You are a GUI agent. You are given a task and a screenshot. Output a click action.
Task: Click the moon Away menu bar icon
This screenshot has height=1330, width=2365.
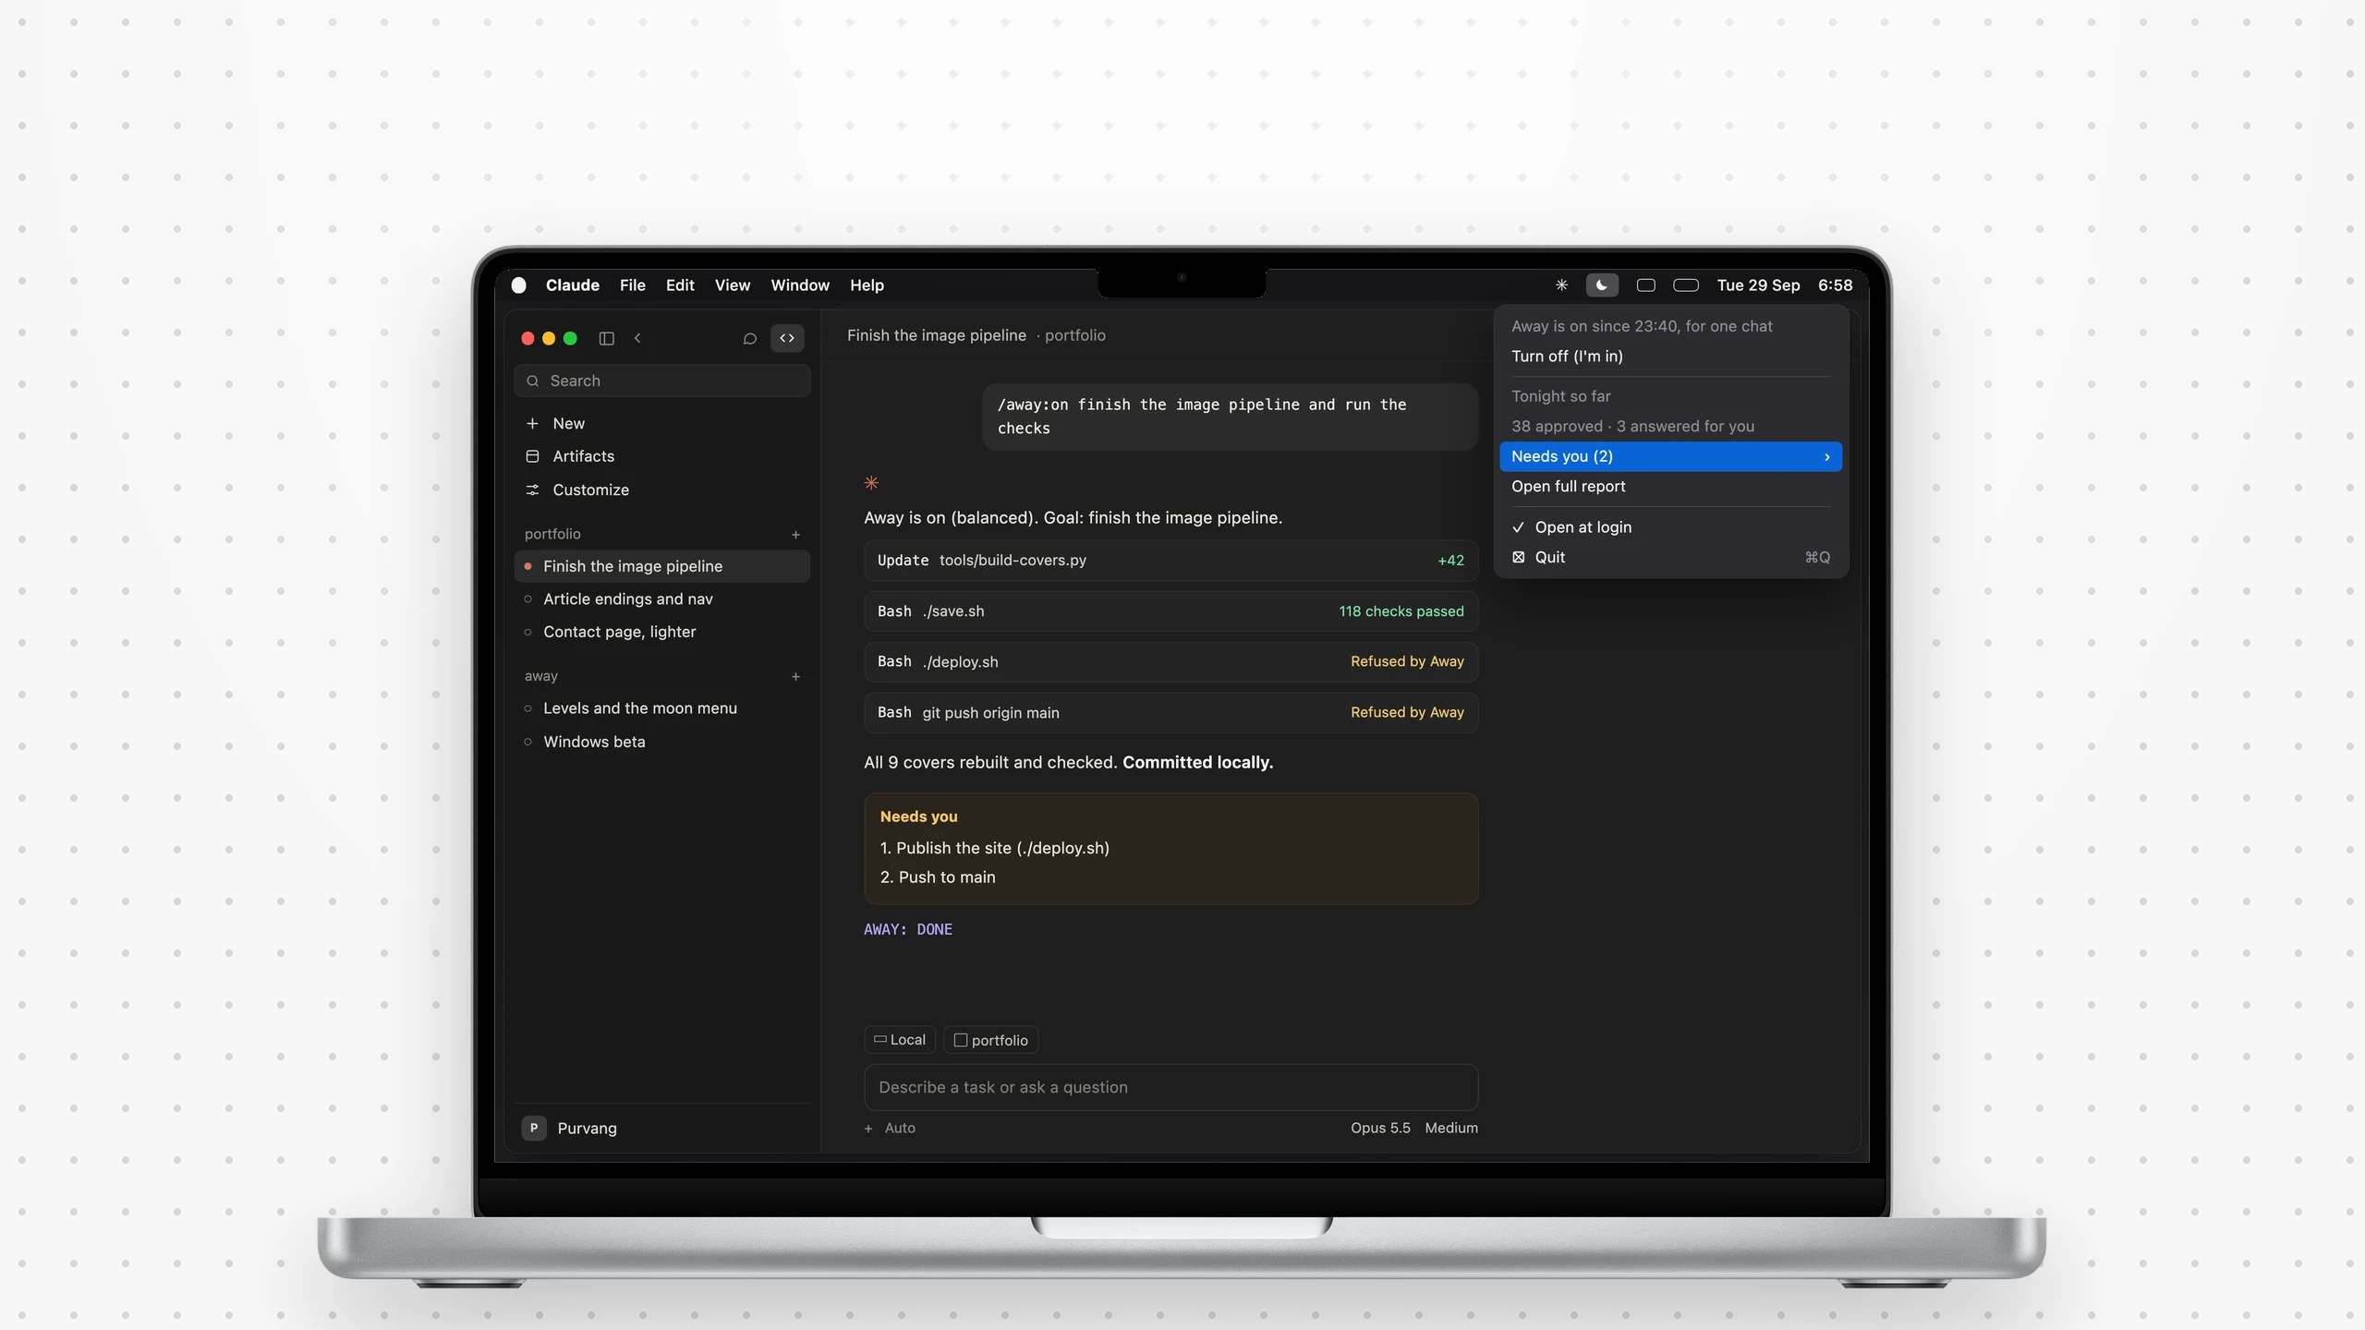click(x=1602, y=285)
